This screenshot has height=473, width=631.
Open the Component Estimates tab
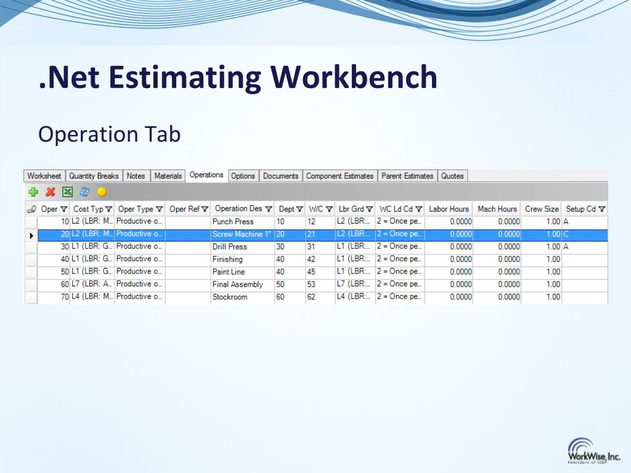tap(340, 176)
